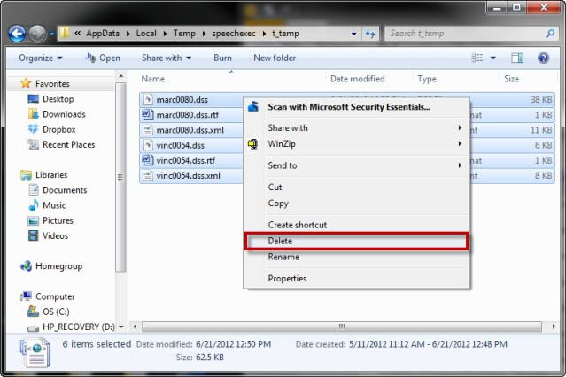Select Local in the address path
Image resolution: width=566 pixels, height=377 pixels.
pos(146,34)
